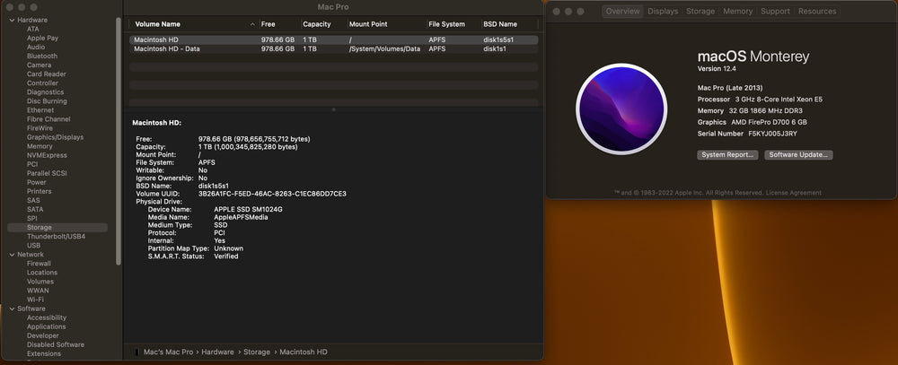The width and height of the screenshot is (898, 365).
Task: Click the Software Update button
Action: click(x=798, y=155)
